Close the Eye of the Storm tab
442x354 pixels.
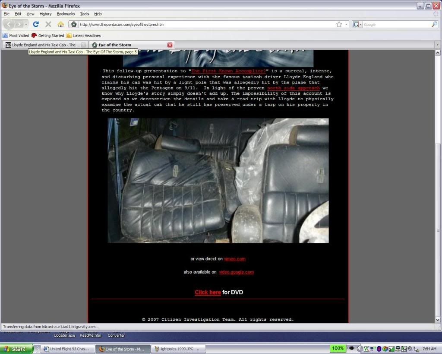click(170, 45)
